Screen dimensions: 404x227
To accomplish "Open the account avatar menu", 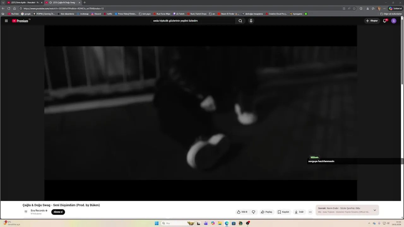I will click(394, 21).
